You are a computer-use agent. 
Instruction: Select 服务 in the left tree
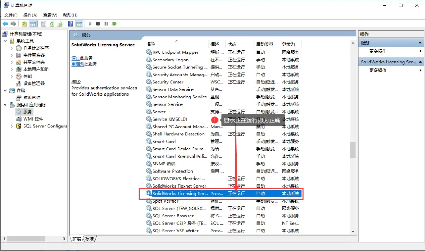[x=27, y=112]
